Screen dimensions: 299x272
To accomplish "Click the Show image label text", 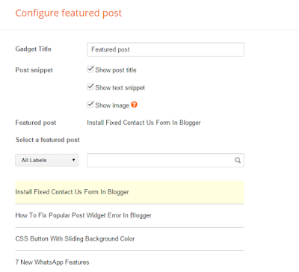I will pyautogui.click(x=112, y=105).
